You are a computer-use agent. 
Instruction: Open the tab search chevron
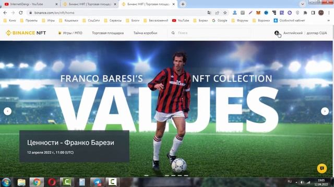303,4
